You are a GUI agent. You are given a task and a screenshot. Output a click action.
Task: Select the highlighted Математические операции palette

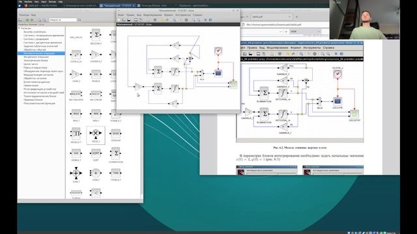point(41,53)
